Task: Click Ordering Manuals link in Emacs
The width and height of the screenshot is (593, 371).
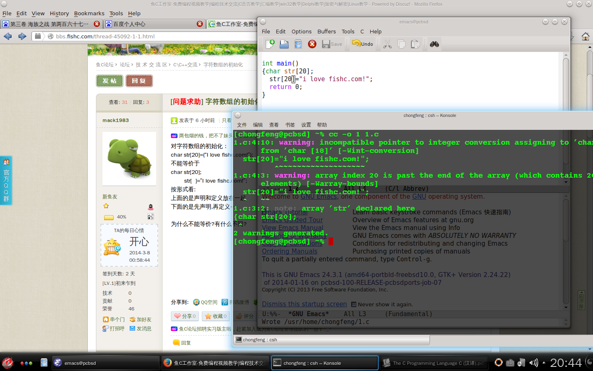Action: (289, 251)
